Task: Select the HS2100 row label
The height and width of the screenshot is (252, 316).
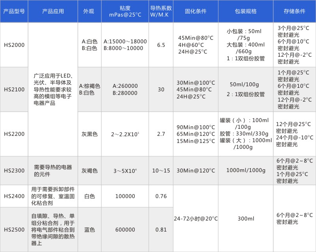Action: [14, 89]
